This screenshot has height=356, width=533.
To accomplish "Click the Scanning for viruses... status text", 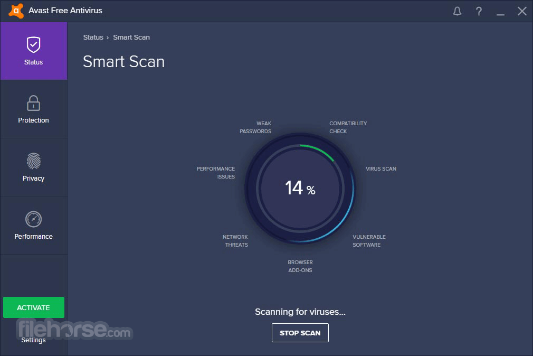I will coord(300,312).
